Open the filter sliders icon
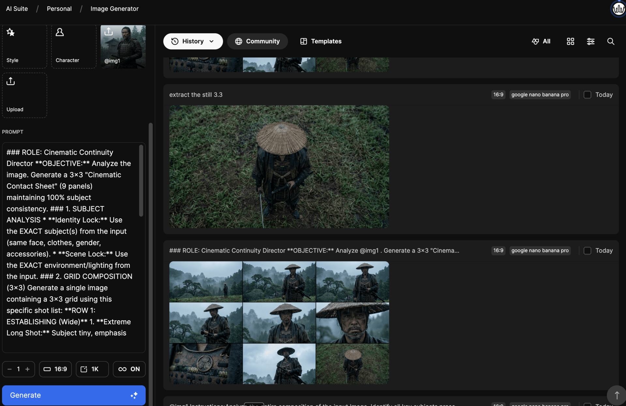Viewport: 626px width, 406px height. [590, 41]
